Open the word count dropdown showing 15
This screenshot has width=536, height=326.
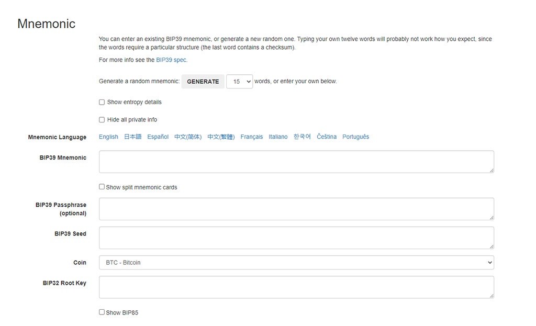coord(239,81)
